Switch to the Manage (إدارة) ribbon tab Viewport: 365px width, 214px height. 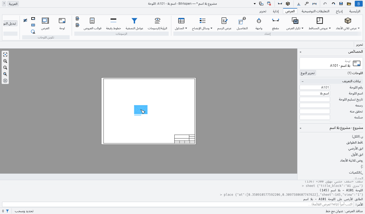[x=276, y=11]
